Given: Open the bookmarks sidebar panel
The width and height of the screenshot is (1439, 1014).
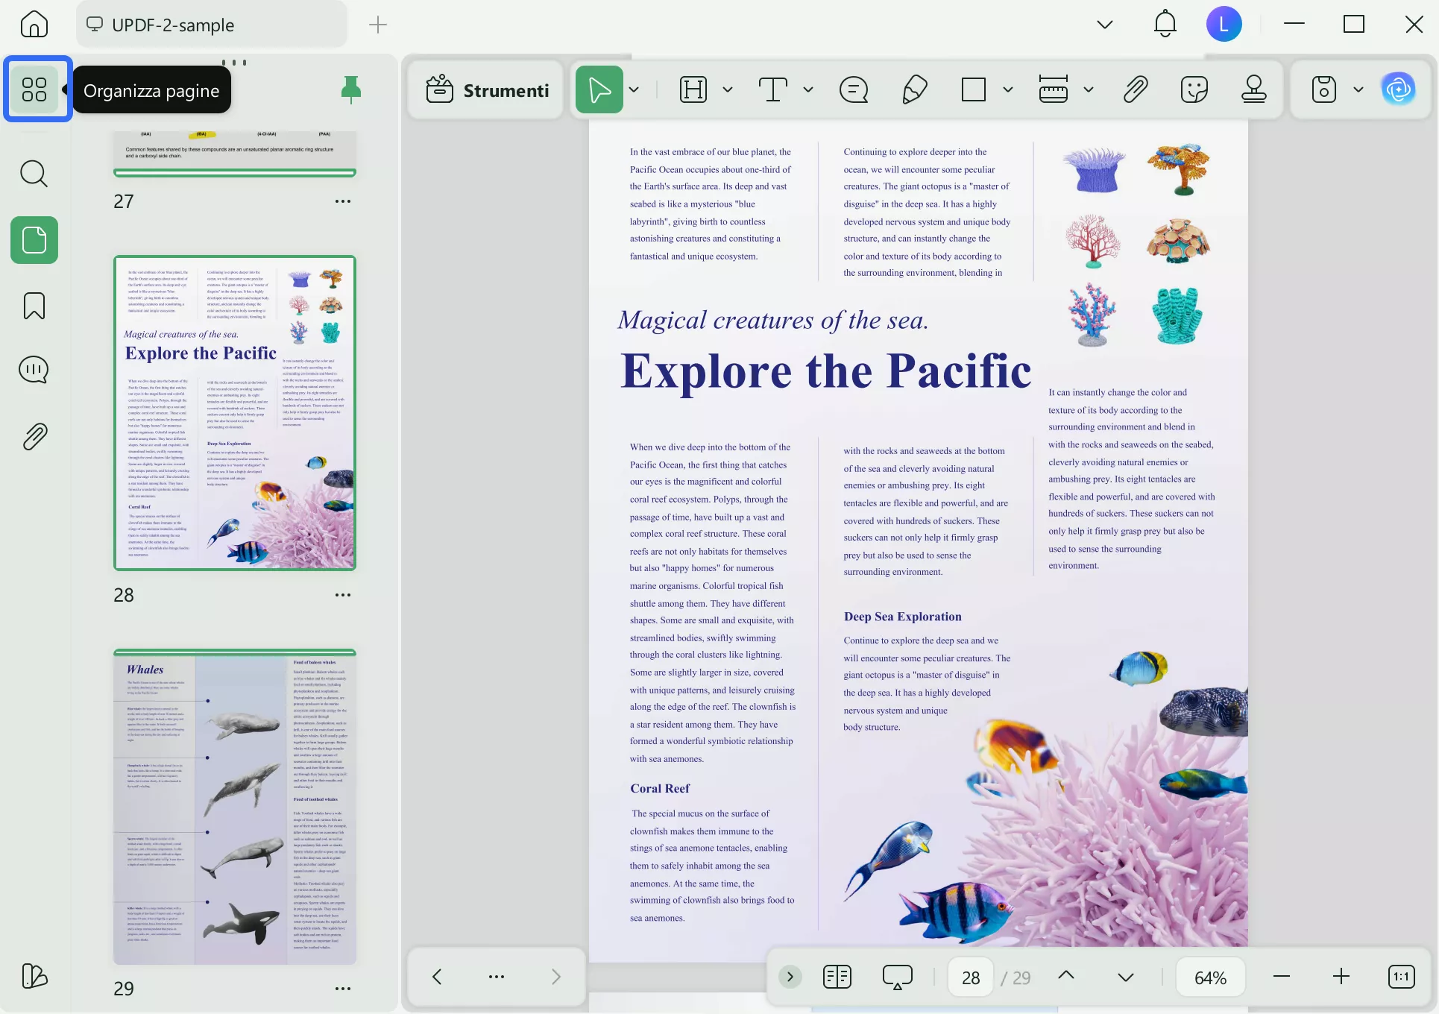Looking at the screenshot, I should [x=34, y=306].
